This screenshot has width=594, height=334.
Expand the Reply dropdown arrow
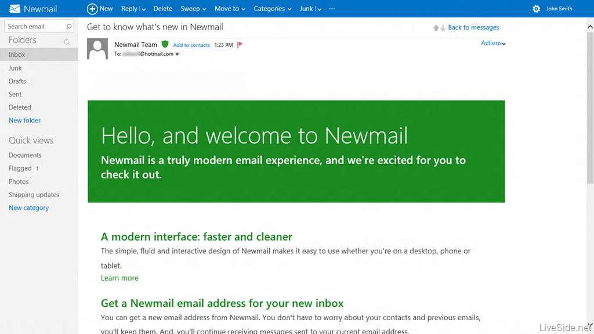(x=143, y=9)
